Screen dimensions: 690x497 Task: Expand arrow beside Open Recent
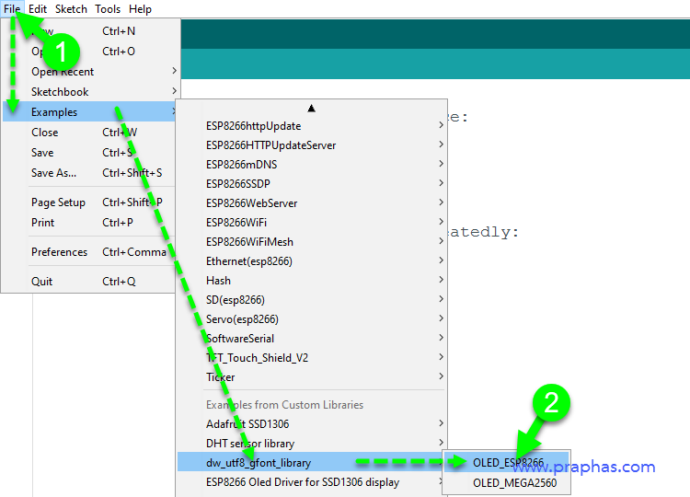174,71
